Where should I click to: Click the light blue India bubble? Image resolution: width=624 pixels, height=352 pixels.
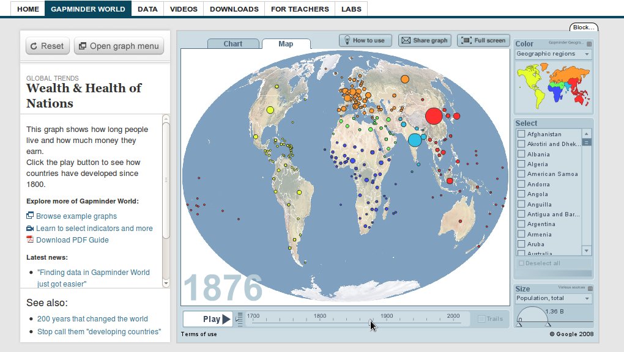[x=415, y=140]
